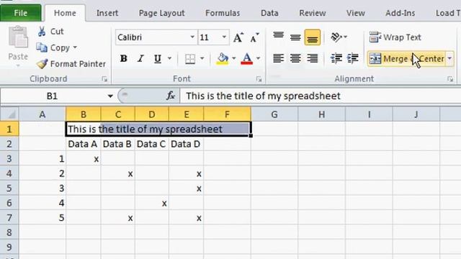Image resolution: width=461 pixels, height=259 pixels.
Task: Click the x cell in row 6
Action: pyautogui.click(x=152, y=203)
